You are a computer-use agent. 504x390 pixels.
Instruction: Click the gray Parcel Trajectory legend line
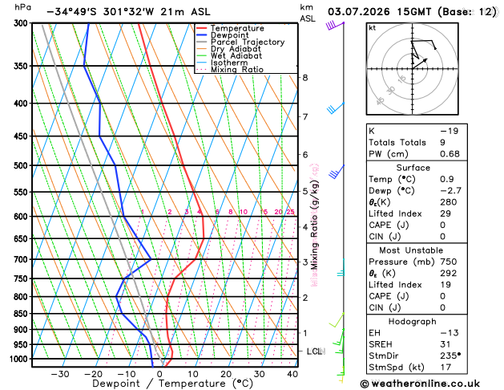coord(202,43)
